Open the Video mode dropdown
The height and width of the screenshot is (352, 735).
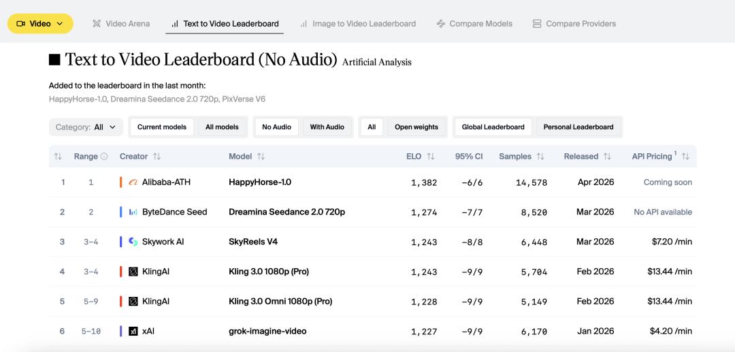(x=40, y=24)
